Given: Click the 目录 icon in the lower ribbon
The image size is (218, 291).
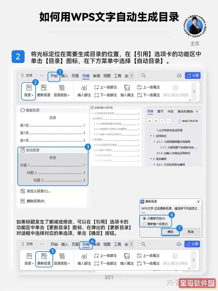Looking at the screenshot, I should click(29, 259).
